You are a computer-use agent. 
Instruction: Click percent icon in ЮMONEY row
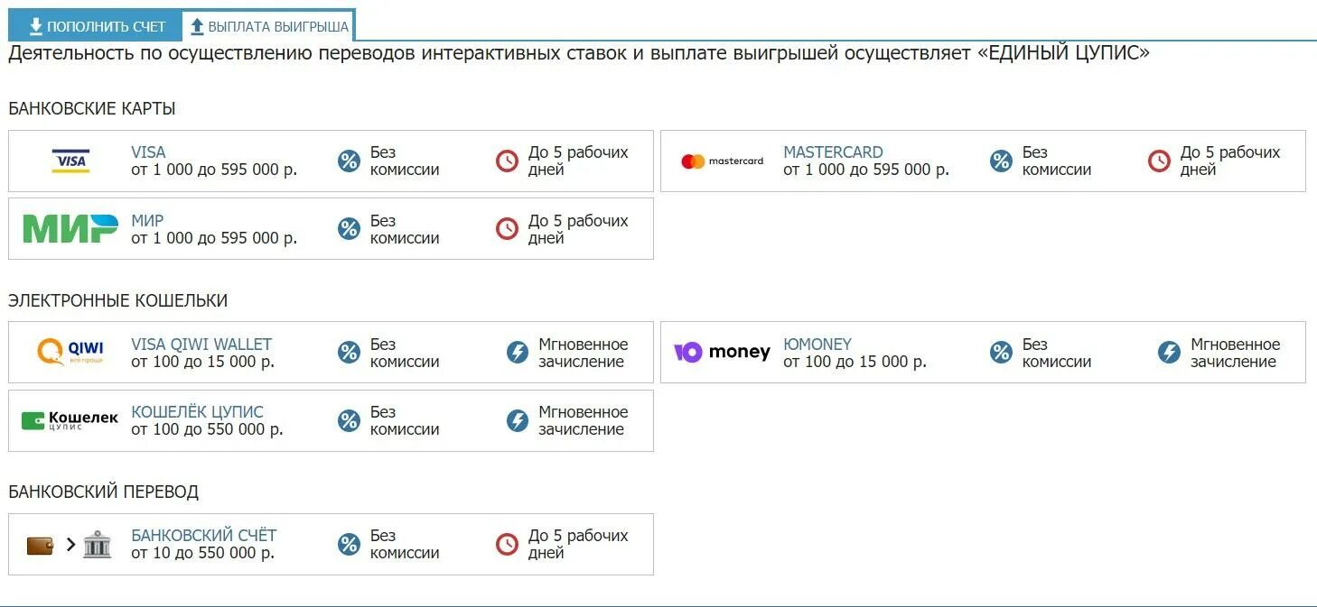pyautogui.click(x=1001, y=353)
